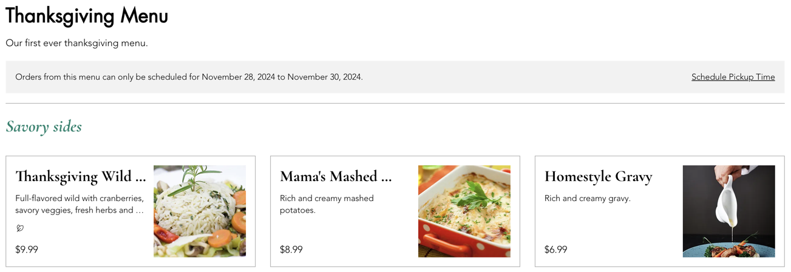
Task: Click the November 30, 2024 date in notice
Action: coord(324,77)
